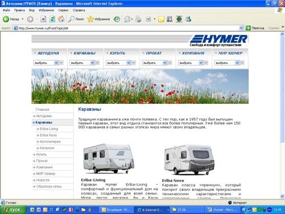Open Фотогалерея in the sidebar
Image resolution: width=285 pixels, height=214 pixels.
point(50,142)
